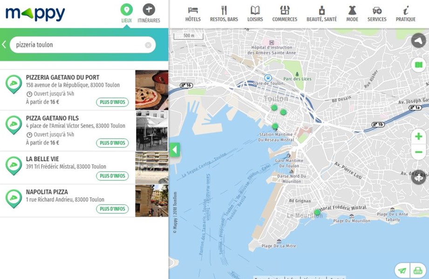429x279 pixels.
Task: Go back with the search bar arrow
Action: pos(4,45)
